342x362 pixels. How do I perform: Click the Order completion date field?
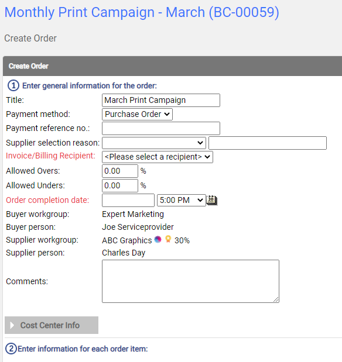coord(128,200)
